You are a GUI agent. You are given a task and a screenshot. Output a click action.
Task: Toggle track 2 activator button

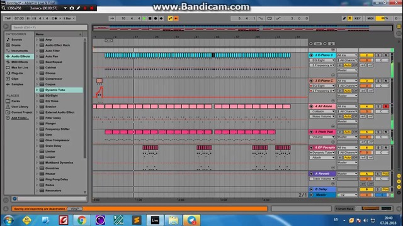point(366,55)
